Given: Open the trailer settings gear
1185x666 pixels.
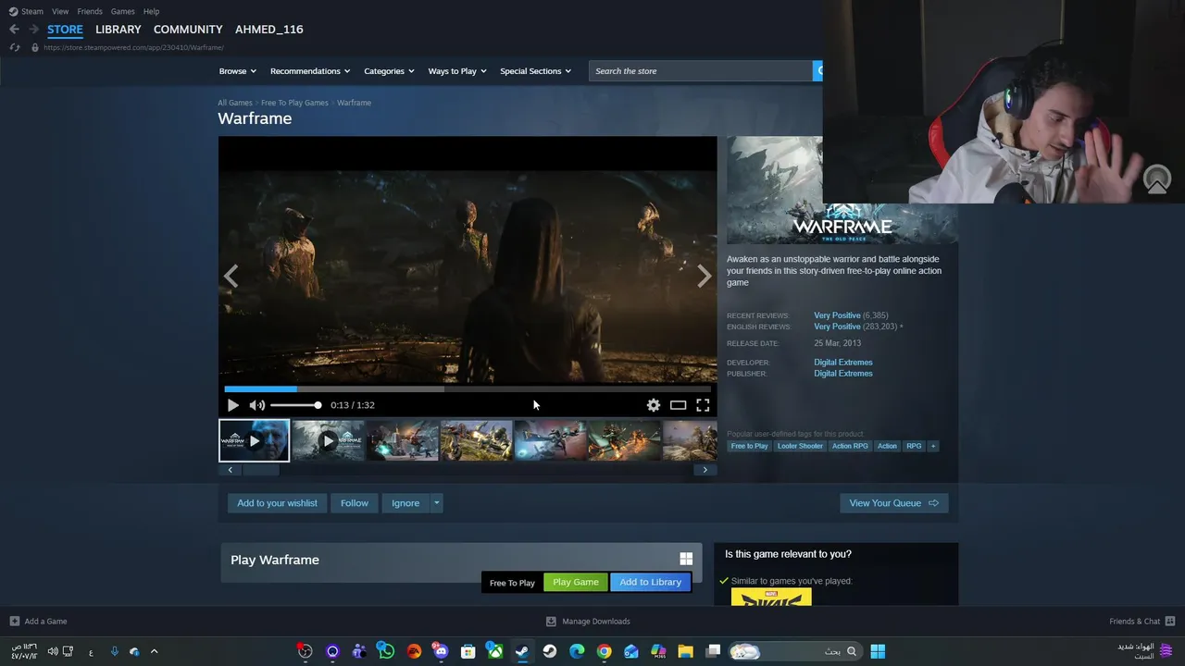Looking at the screenshot, I should [654, 405].
